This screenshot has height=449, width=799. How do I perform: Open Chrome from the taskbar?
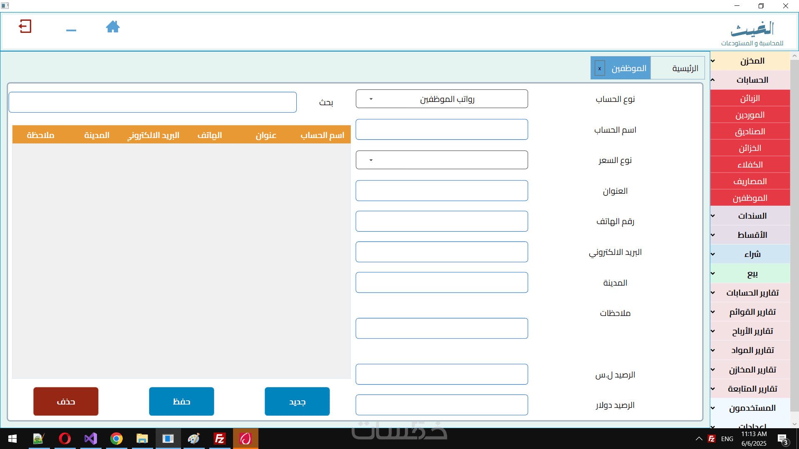click(117, 439)
